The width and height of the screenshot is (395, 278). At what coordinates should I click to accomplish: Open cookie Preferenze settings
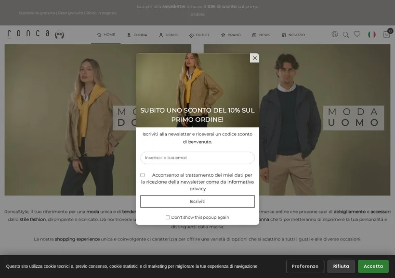coord(305,266)
